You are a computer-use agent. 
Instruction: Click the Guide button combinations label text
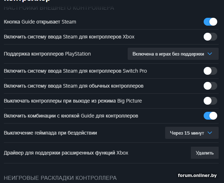pos(71,116)
